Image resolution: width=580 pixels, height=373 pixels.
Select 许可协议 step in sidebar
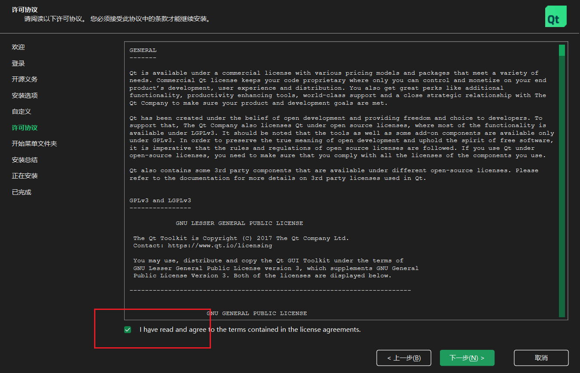(x=25, y=128)
